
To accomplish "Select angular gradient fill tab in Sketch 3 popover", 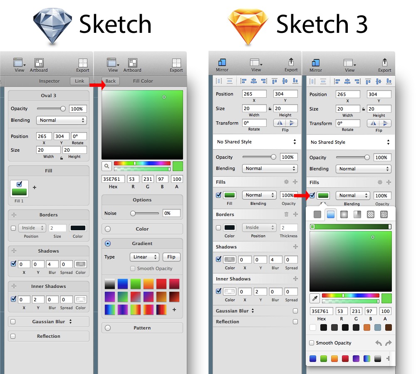I will click(x=357, y=214).
